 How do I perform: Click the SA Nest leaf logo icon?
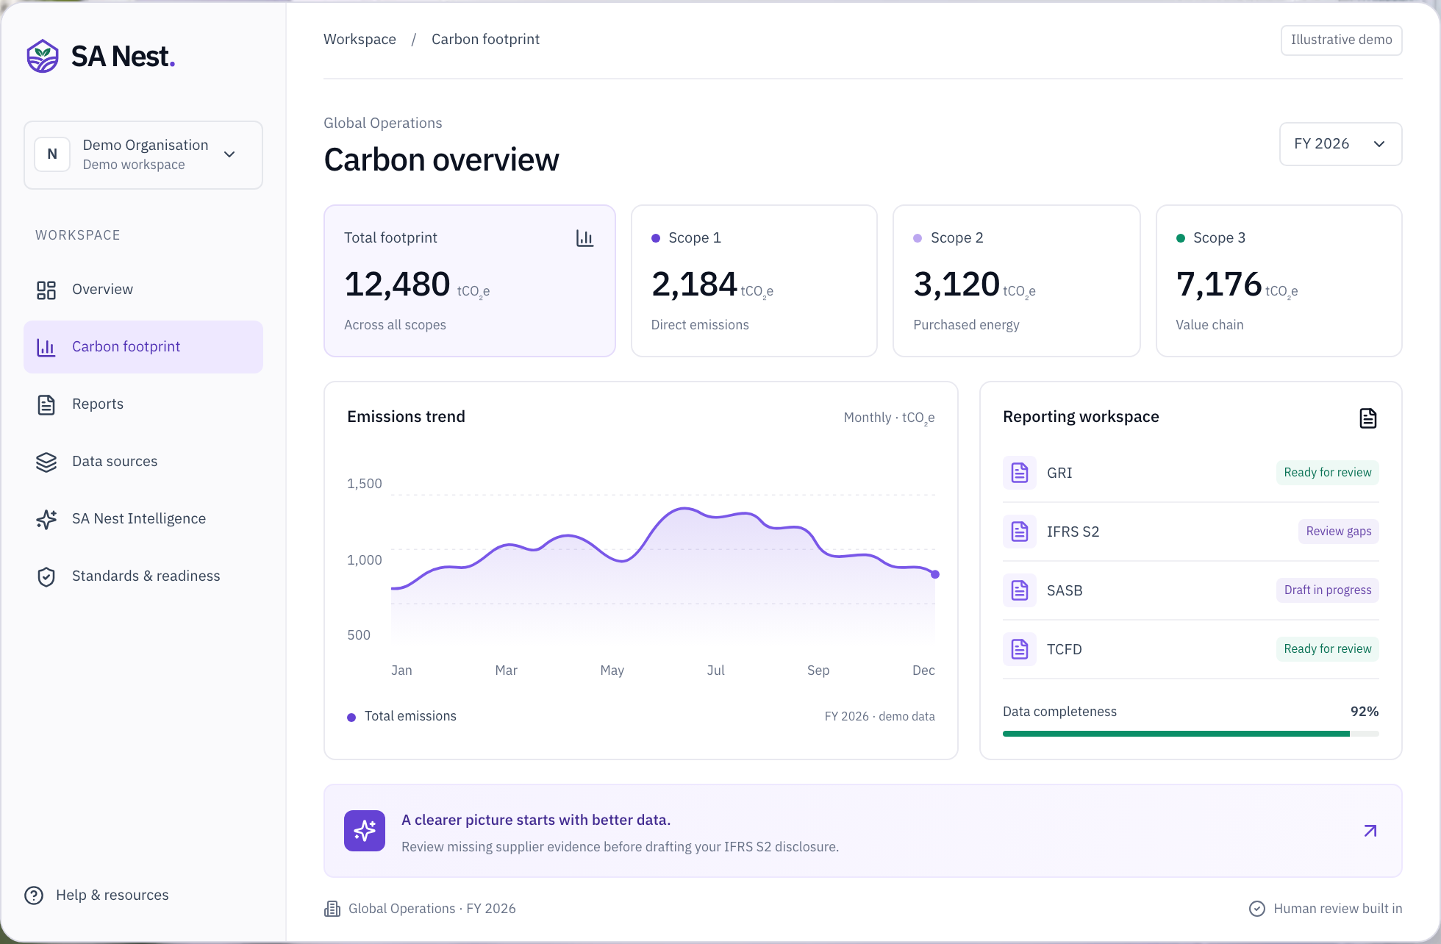coord(43,56)
